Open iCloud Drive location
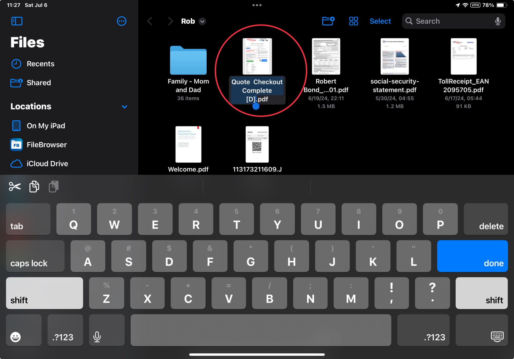The width and height of the screenshot is (514, 359). tap(47, 163)
